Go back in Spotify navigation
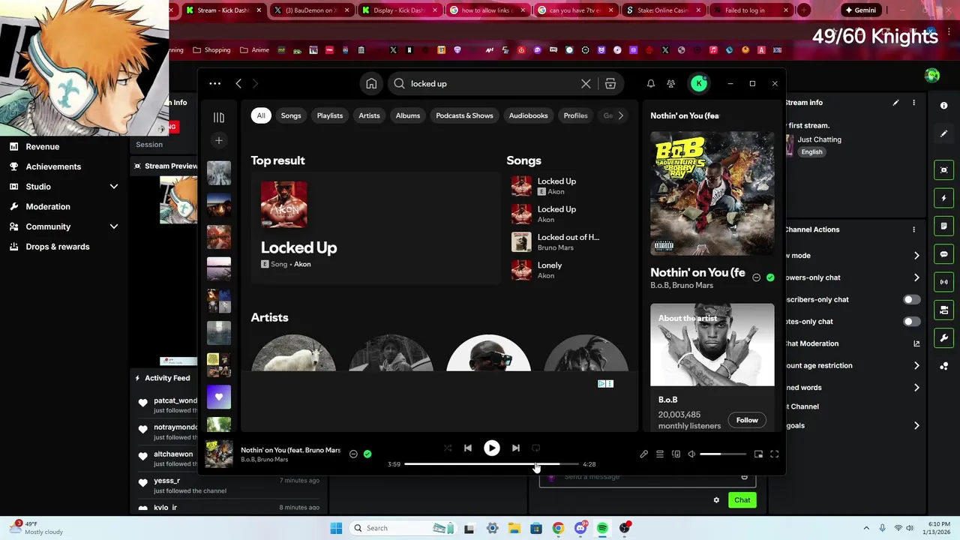 238,84
